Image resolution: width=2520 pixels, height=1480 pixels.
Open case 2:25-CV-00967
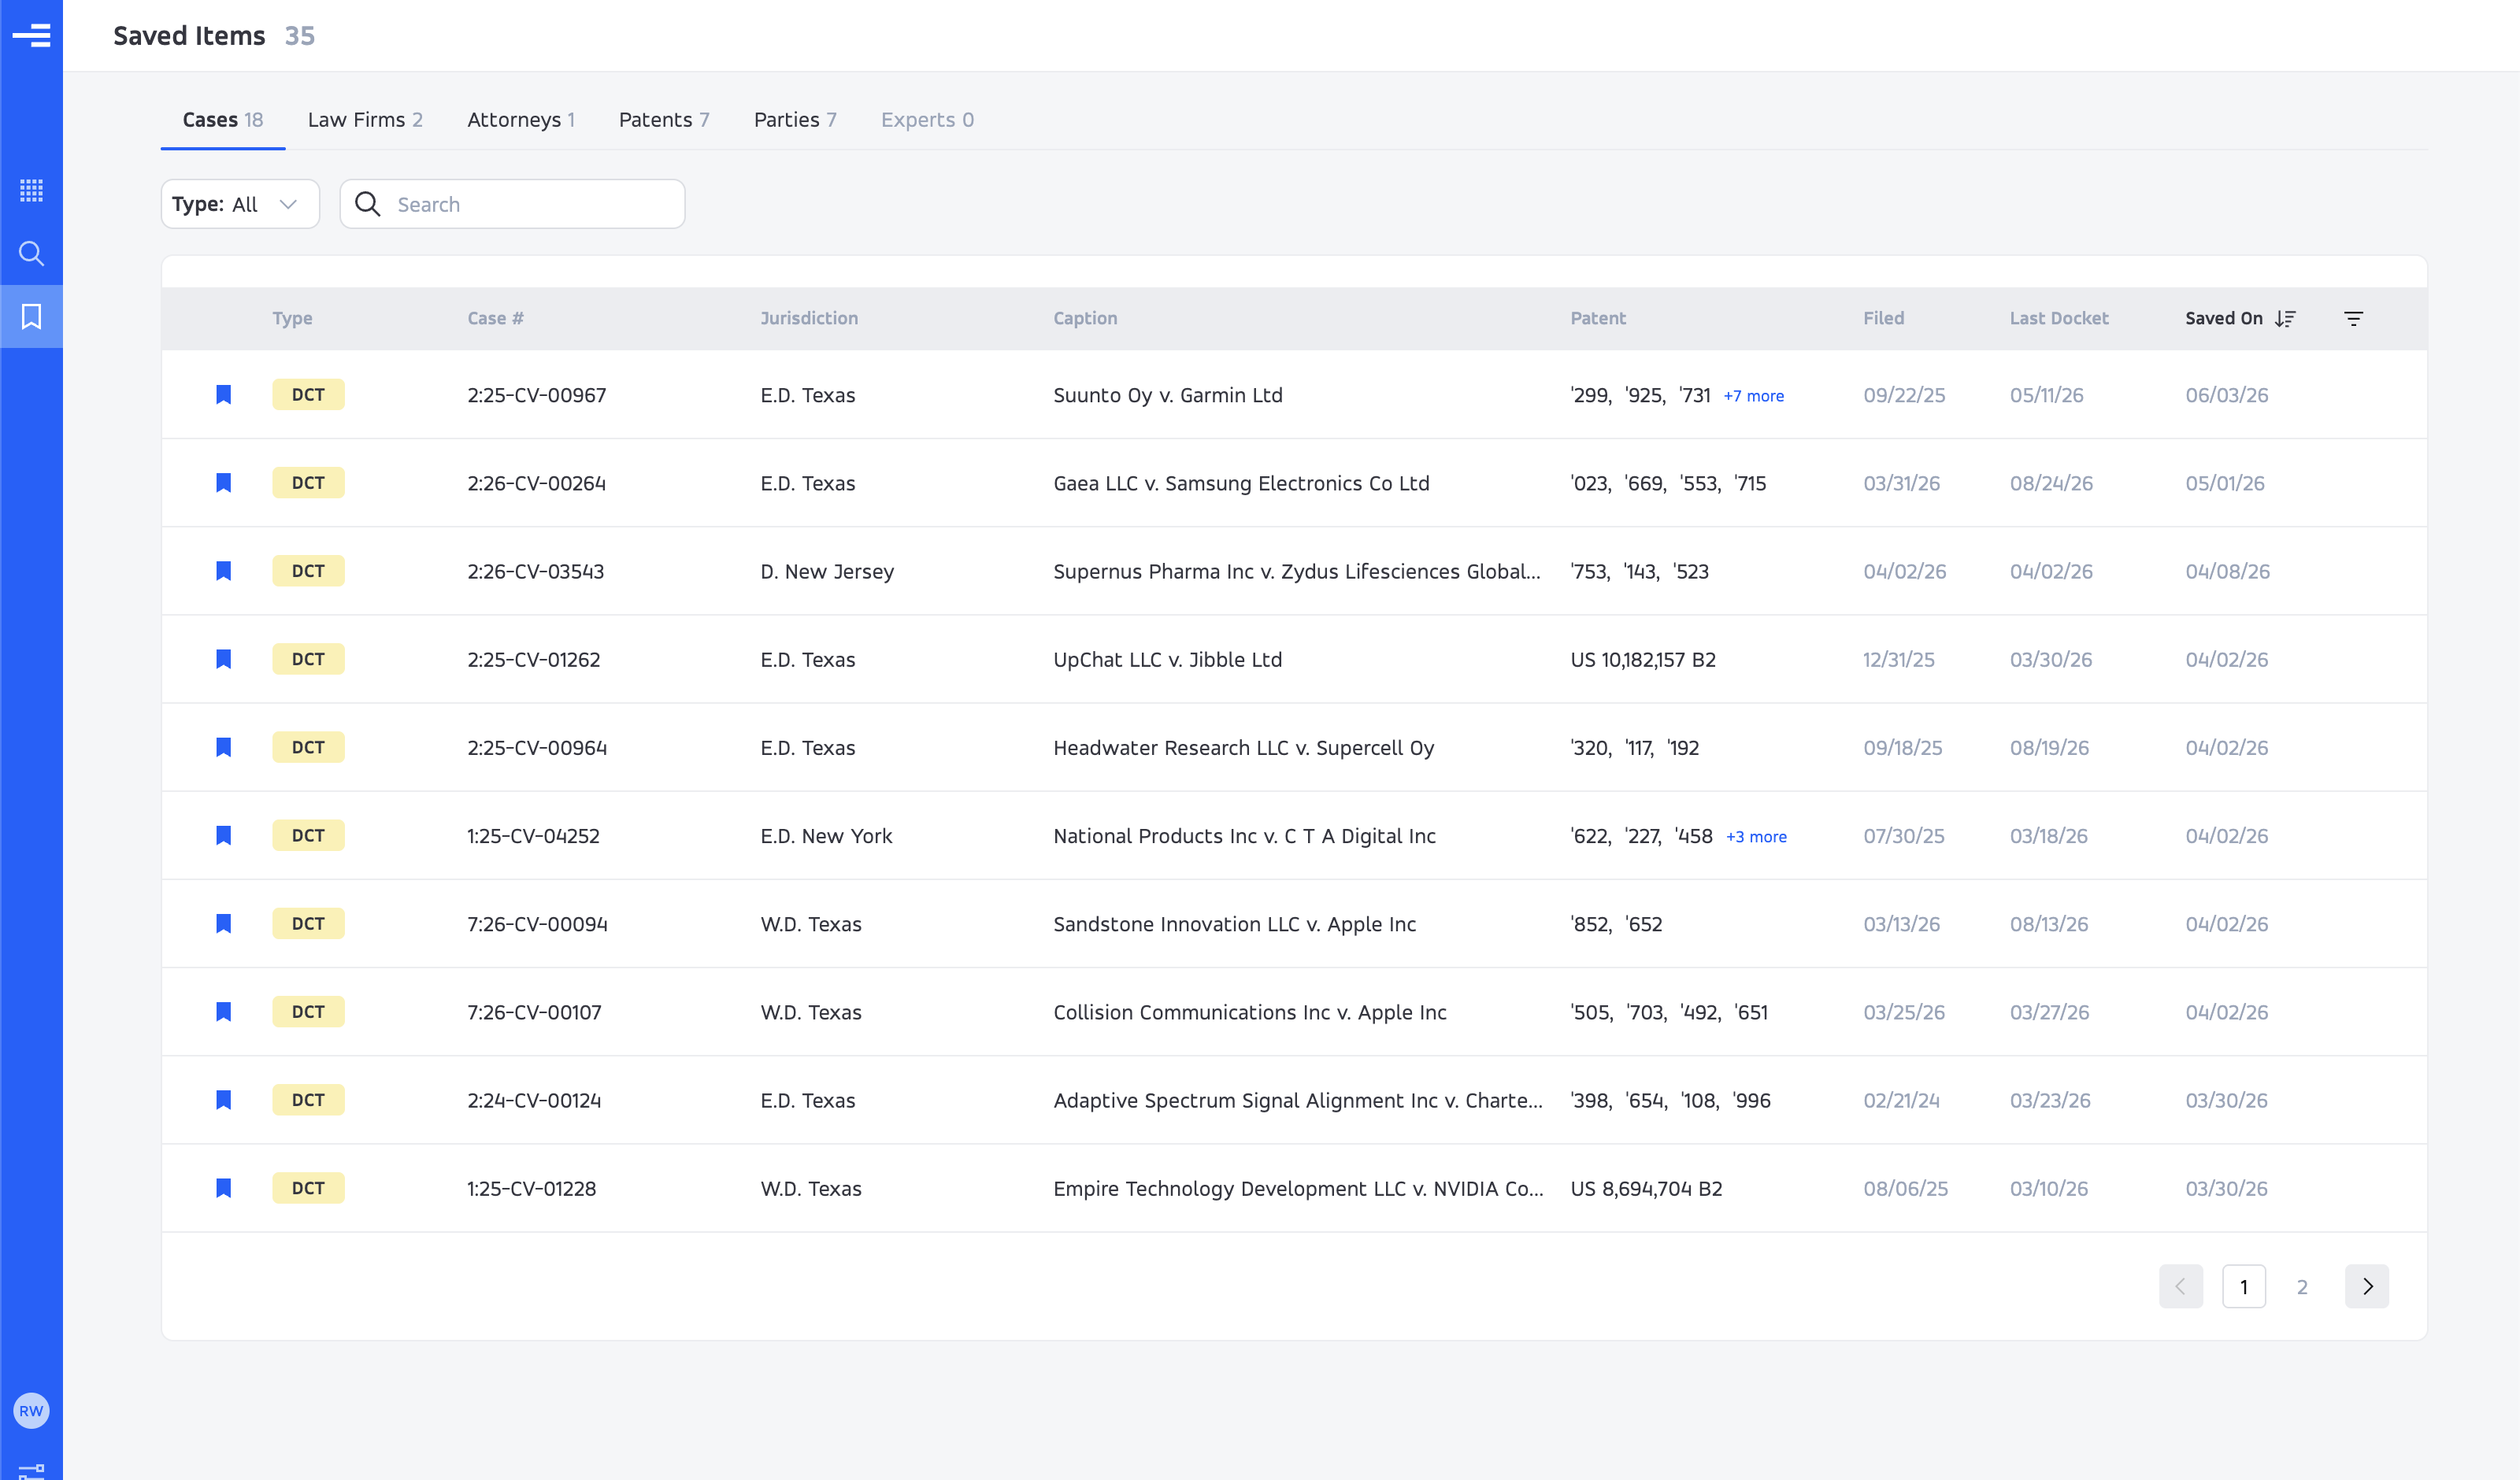tap(536, 395)
